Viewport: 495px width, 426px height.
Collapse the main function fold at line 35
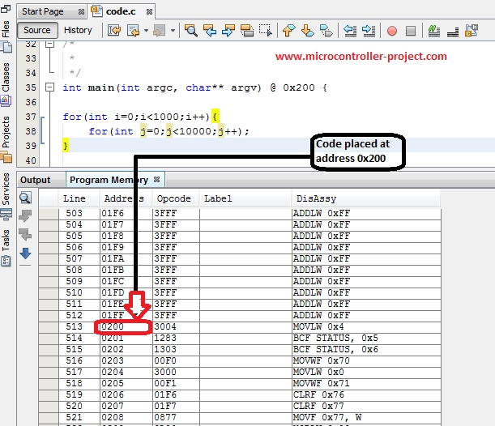(x=49, y=87)
